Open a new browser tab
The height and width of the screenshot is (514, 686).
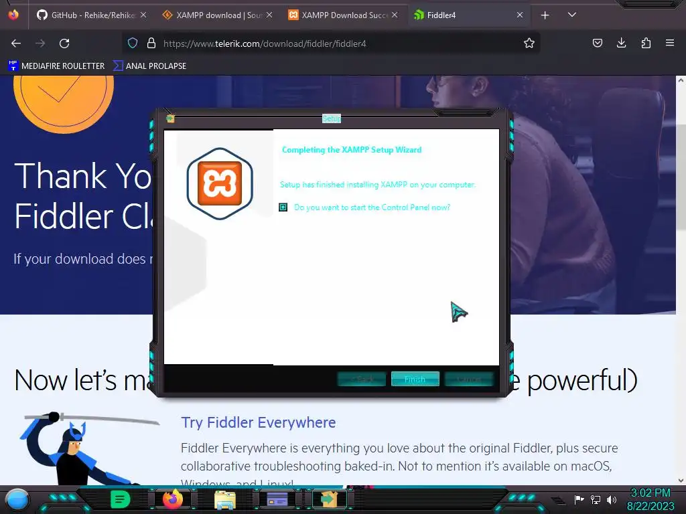point(545,15)
